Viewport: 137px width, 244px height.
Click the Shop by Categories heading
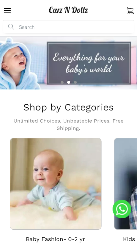pyautogui.click(x=68, y=108)
